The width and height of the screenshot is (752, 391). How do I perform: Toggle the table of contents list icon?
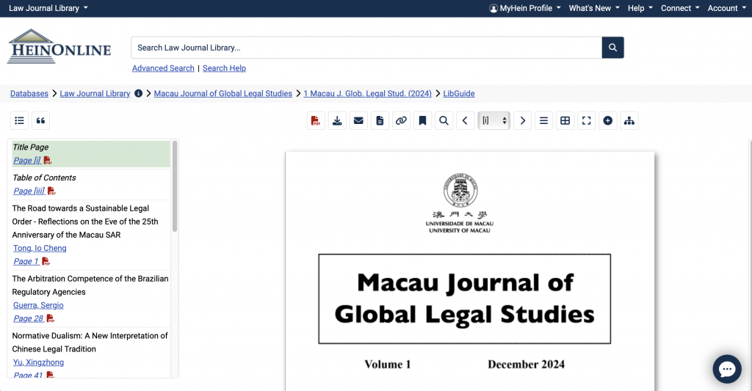click(20, 121)
